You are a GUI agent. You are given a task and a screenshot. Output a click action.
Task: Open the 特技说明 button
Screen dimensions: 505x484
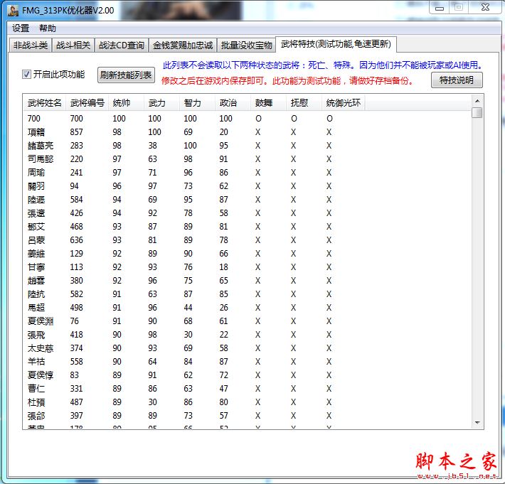pos(457,80)
